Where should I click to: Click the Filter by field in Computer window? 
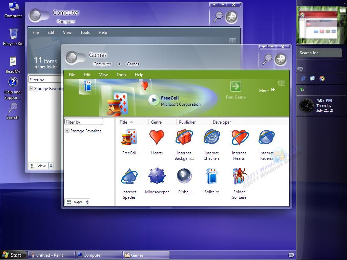pyautogui.click(x=45, y=80)
